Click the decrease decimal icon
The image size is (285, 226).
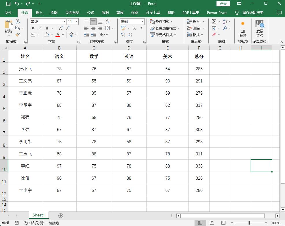click(130, 34)
